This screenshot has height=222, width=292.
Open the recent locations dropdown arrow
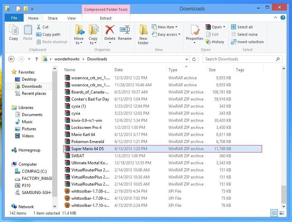point(29,59)
